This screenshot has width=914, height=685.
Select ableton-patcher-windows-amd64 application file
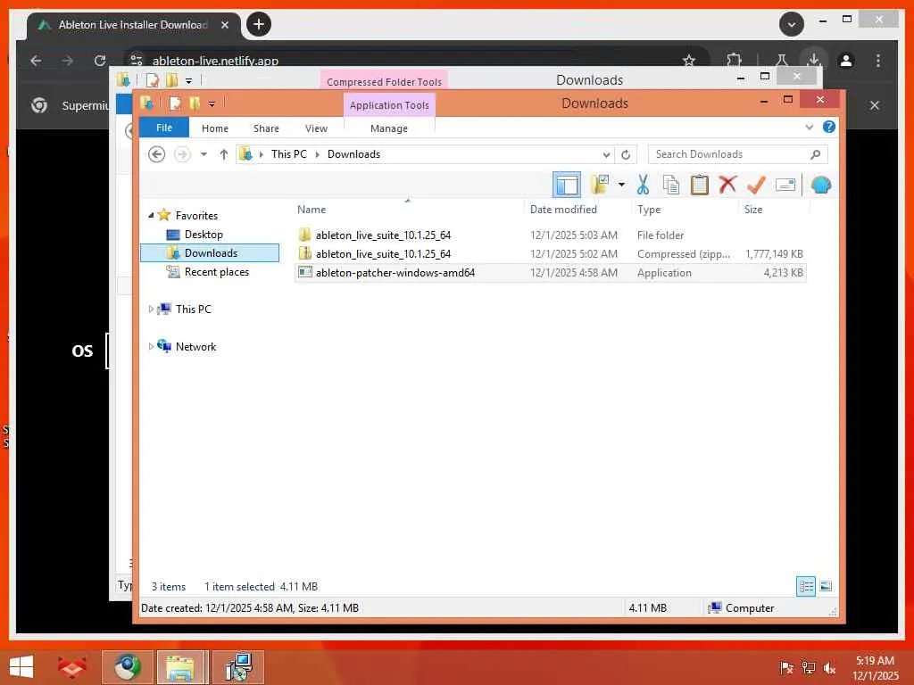550,273
